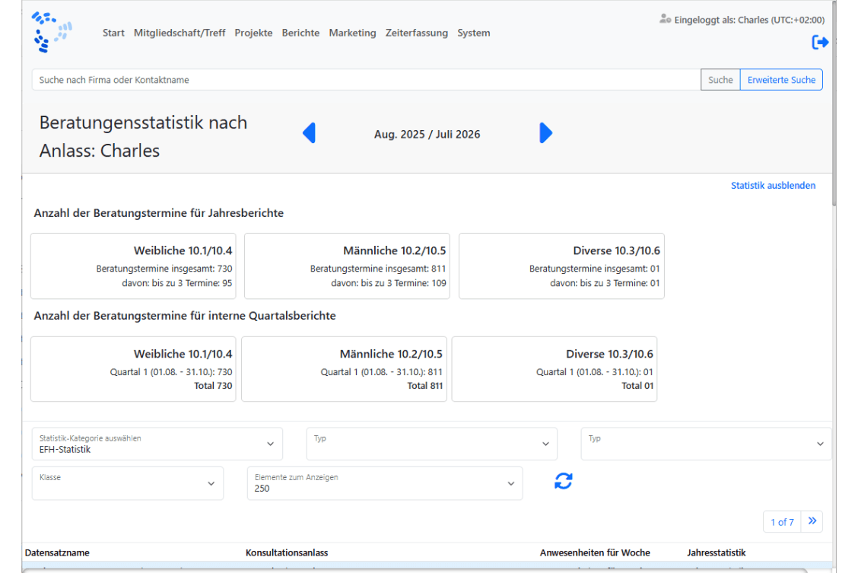Click the Konsultationsanlass column header
858x573 pixels.
287,552
